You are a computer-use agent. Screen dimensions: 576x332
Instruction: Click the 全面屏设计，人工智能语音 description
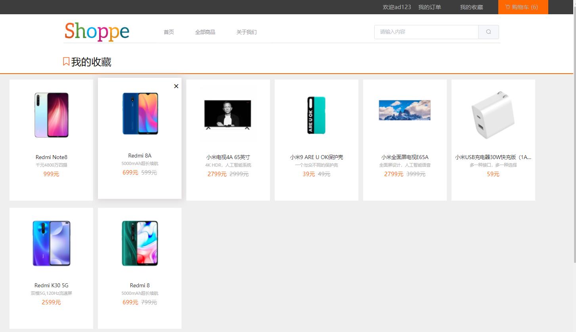pyautogui.click(x=405, y=165)
